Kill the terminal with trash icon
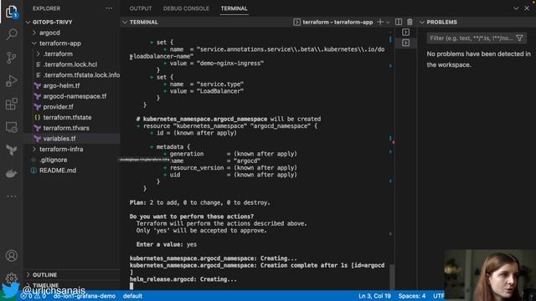The height and width of the screenshot is (301, 536). pyautogui.click(x=410, y=22)
